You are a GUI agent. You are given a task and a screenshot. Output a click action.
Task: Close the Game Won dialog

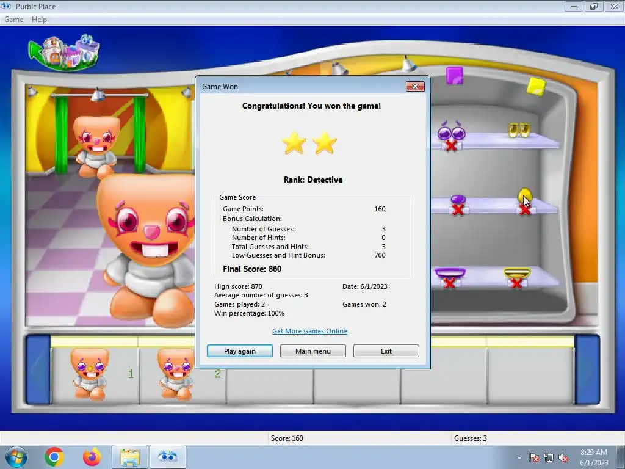tap(415, 87)
